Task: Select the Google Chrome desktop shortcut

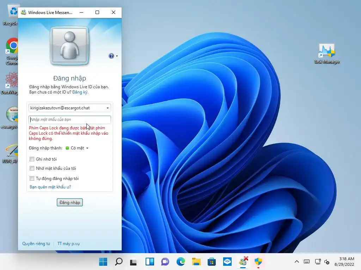Action: [12, 51]
